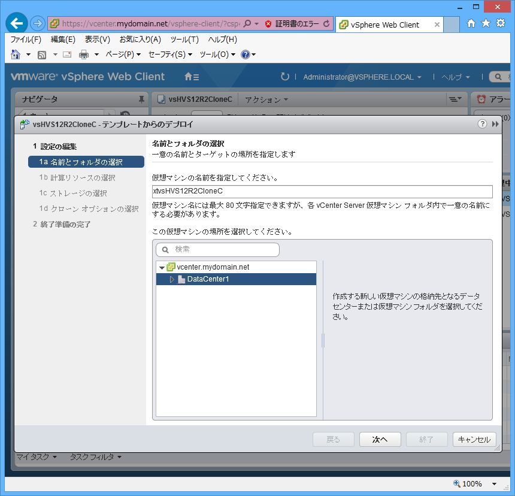Open IE tools gear icon
This screenshot has height=496, width=515.
[501, 23]
